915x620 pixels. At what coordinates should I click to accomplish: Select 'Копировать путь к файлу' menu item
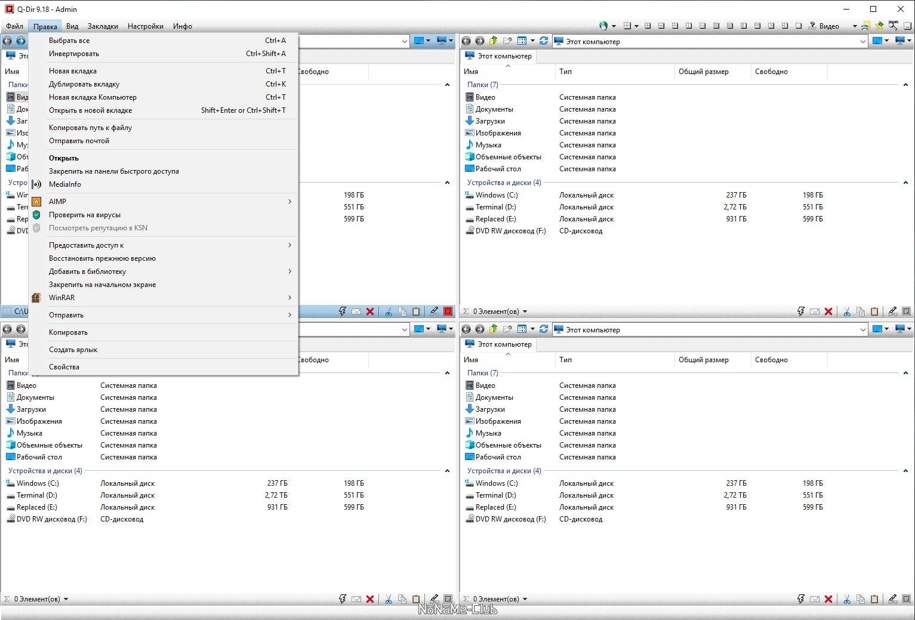click(90, 128)
